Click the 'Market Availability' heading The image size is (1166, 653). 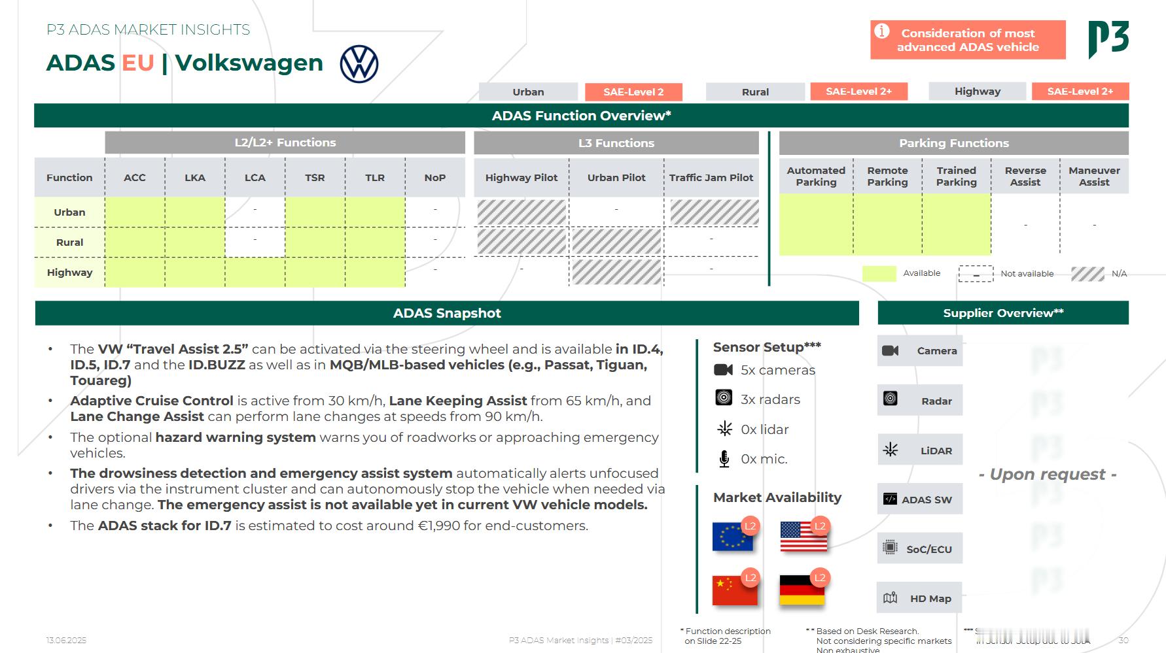pos(777,497)
